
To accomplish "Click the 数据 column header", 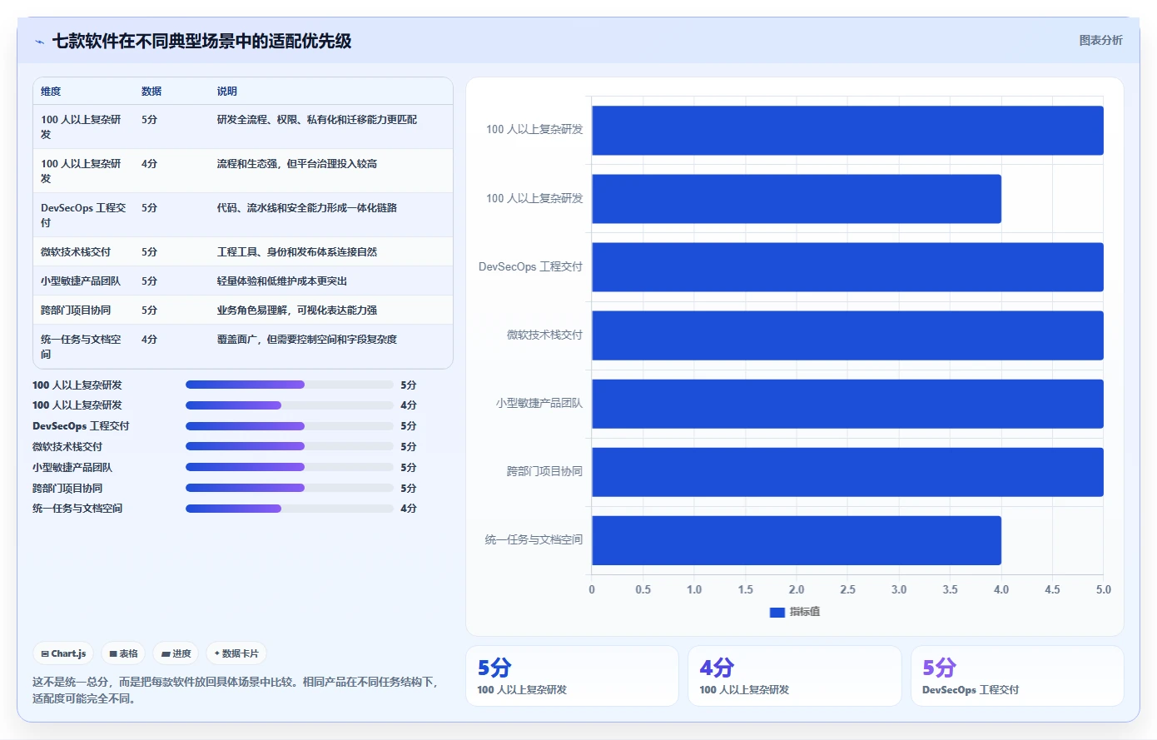I will [x=151, y=92].
